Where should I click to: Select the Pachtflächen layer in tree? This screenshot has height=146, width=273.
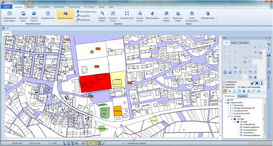tap(248, 133)
